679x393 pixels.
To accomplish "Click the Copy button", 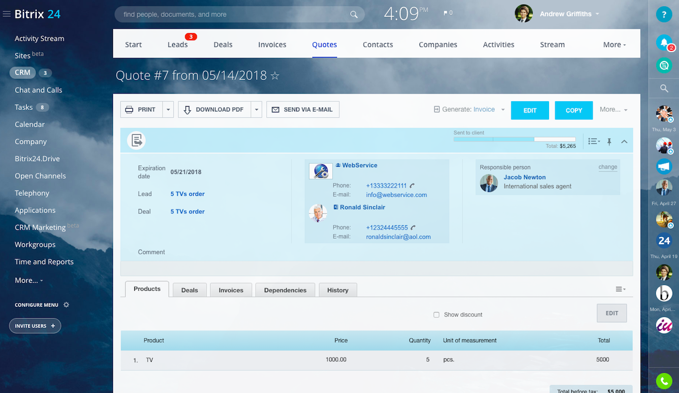I will coord(573,110).
